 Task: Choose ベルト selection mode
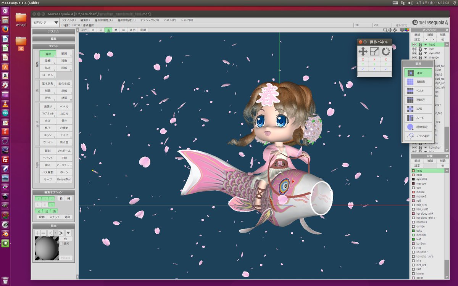pos(418,91)
